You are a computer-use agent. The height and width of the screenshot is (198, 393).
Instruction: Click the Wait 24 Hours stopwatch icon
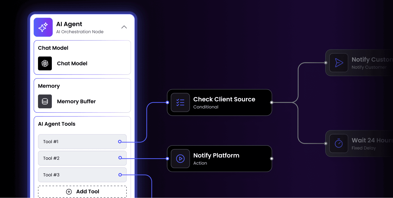coord(339,143)
